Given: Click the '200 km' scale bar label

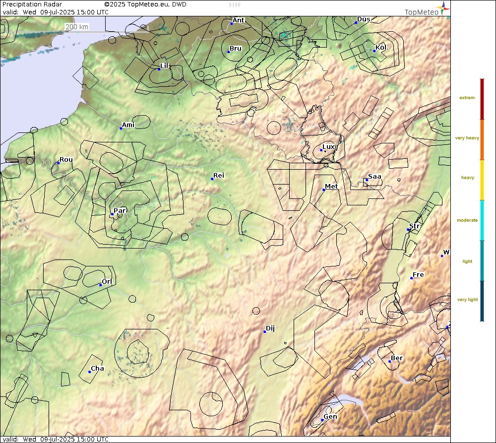Looking at the screenshot, I should 77,27.
